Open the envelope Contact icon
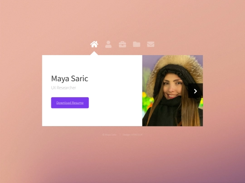Screen dimensions: 245x183 point(151,44)
